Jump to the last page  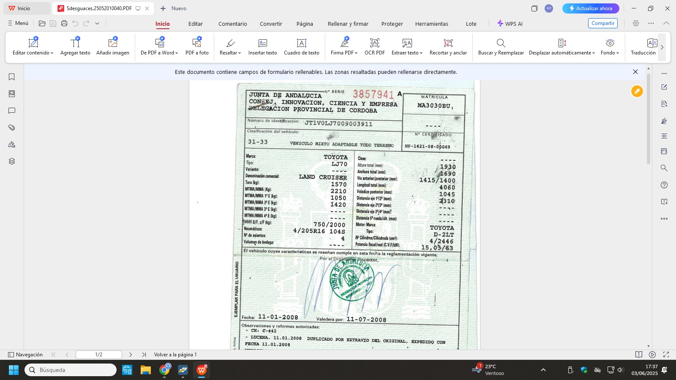point(144,355)
